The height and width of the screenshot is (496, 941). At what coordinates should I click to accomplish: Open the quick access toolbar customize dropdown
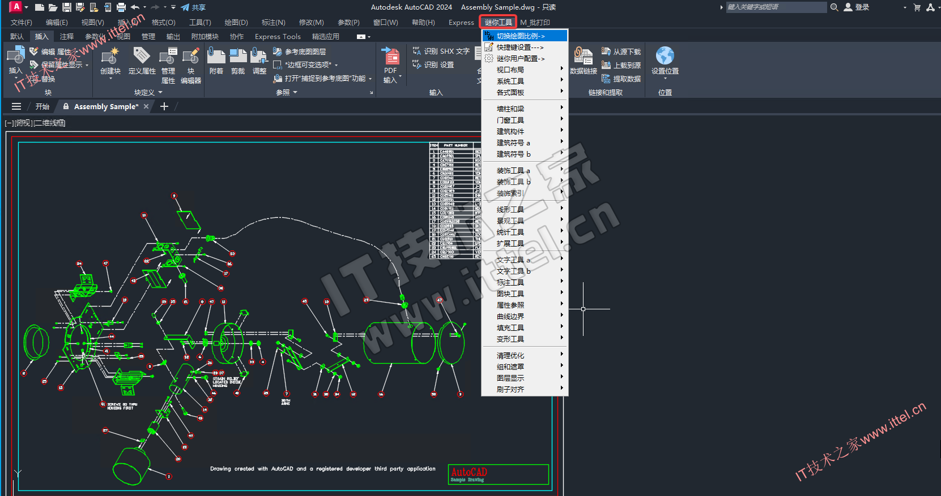[173, 7]
